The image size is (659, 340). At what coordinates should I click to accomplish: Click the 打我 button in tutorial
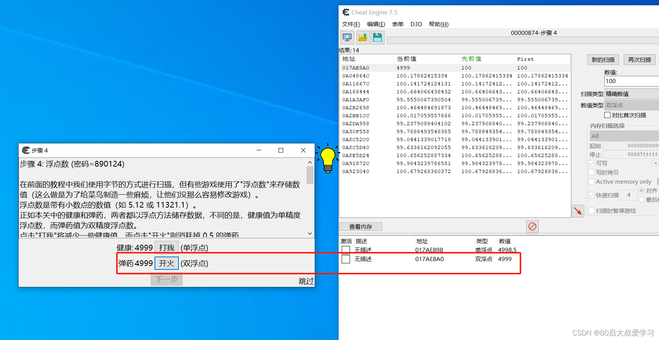click(167, 248)
